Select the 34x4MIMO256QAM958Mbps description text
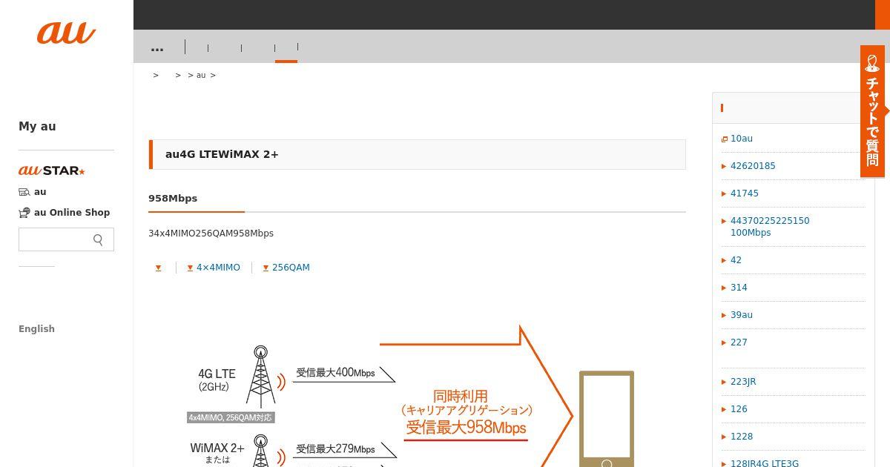 pyautogui.click(x=211, y=233)
